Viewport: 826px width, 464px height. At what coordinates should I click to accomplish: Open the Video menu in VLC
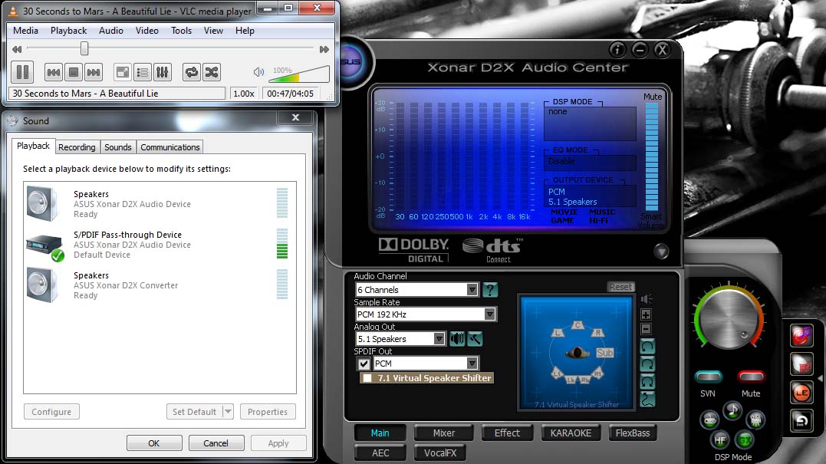[x=147, y=31]
